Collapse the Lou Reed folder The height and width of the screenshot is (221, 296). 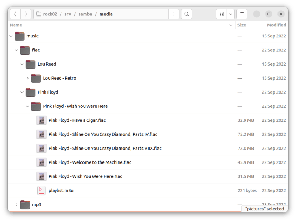(22, 64)
